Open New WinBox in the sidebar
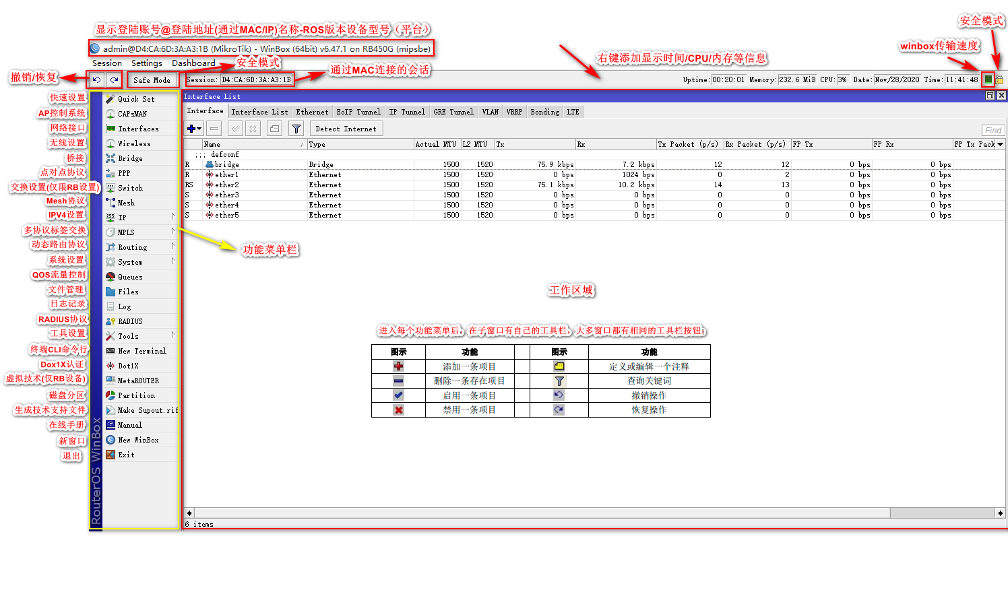The width and height of the screenshot is (1008, 590). [141, 440]
